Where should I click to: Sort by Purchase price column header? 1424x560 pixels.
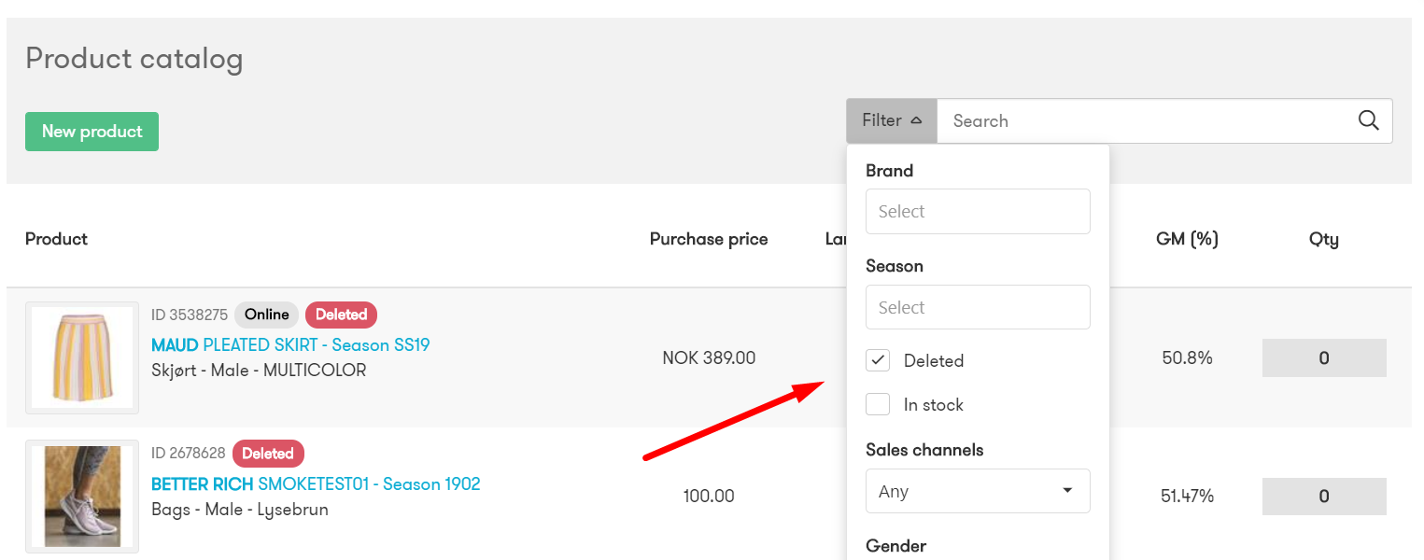709,239
